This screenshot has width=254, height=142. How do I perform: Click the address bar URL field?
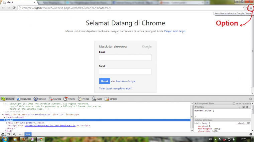tap(130, 8)
